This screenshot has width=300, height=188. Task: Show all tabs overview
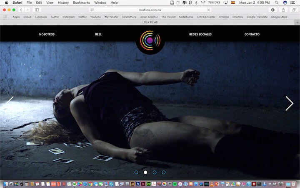pos(294,10)
